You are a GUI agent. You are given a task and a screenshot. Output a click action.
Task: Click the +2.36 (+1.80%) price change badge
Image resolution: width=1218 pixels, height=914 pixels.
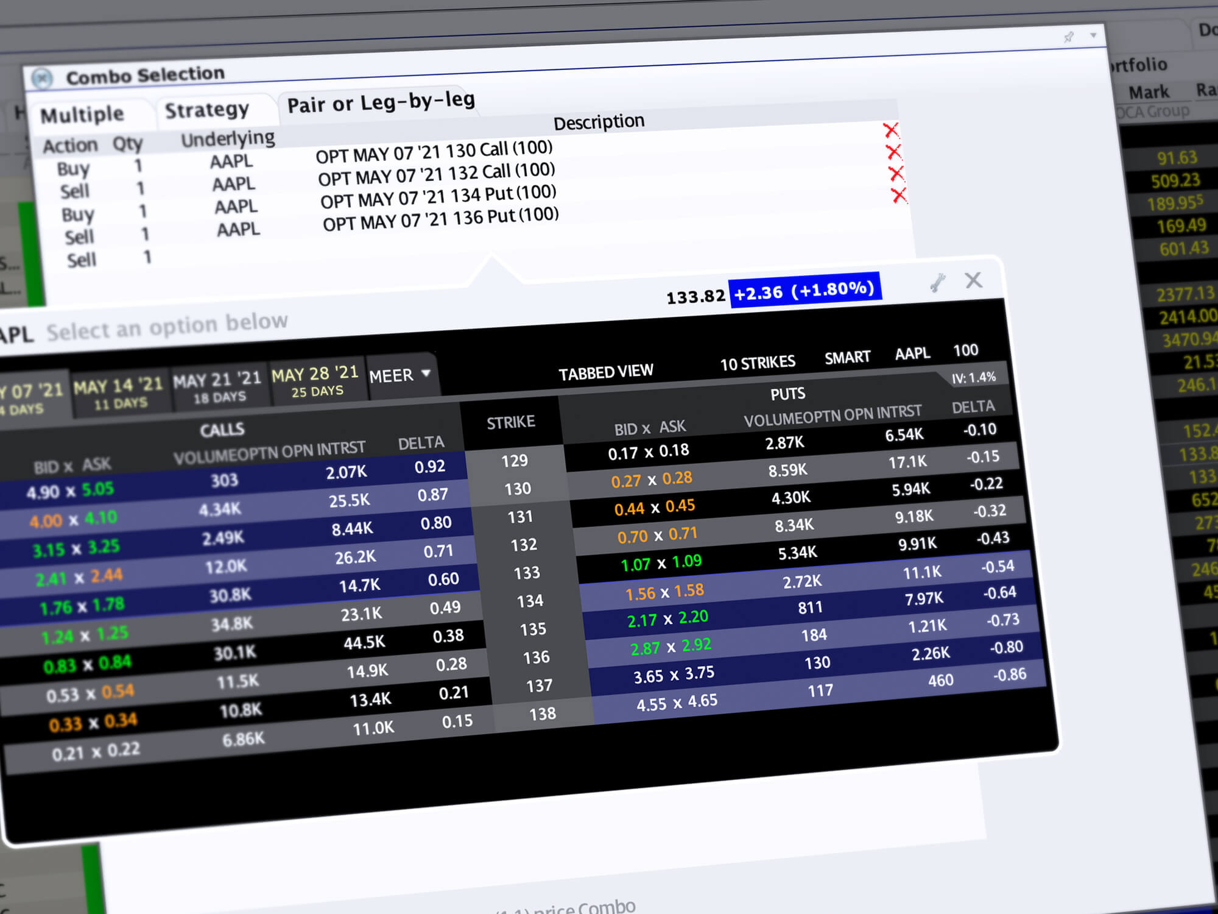804,290
